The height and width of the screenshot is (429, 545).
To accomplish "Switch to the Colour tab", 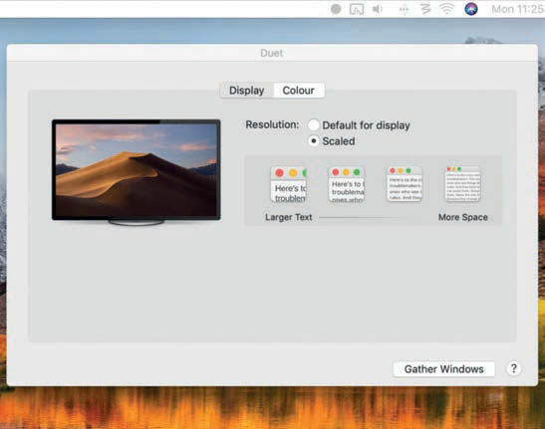I will [299, 91].
